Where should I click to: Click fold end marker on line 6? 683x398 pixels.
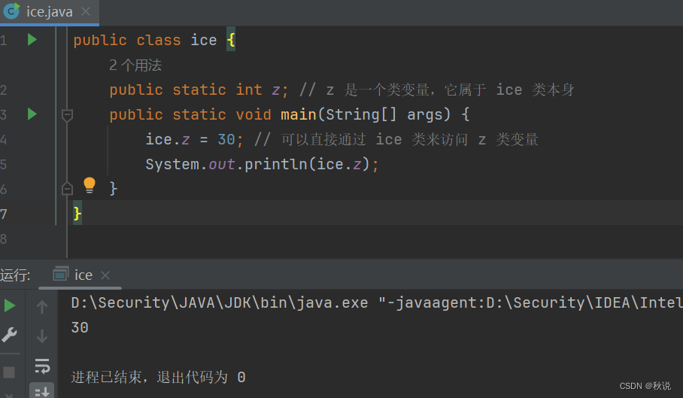tap(67, 189)
